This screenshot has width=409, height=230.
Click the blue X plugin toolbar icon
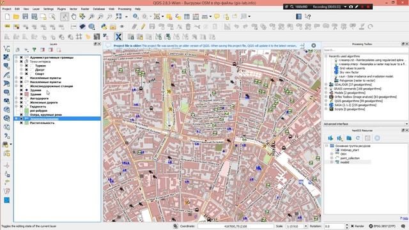point(118,37)
